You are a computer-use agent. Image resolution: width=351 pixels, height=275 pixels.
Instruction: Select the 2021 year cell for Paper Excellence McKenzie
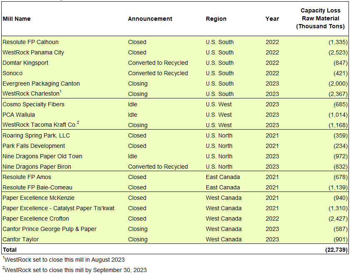coord(272,198)
